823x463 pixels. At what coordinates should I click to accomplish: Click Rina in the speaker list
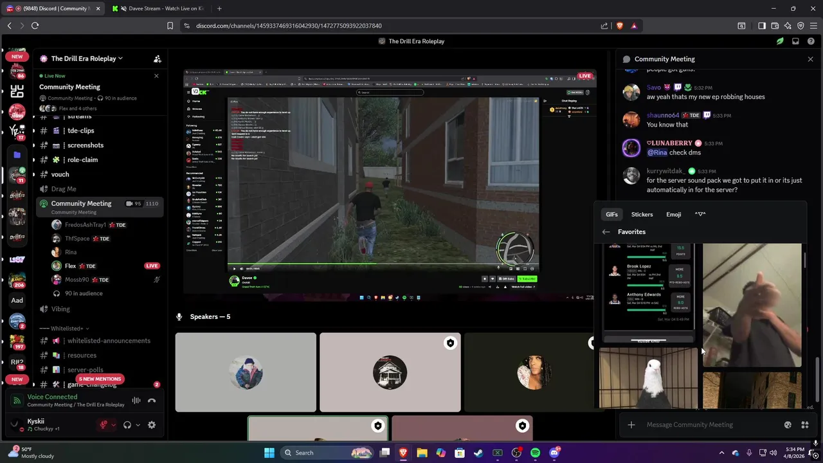coord(71,252)
